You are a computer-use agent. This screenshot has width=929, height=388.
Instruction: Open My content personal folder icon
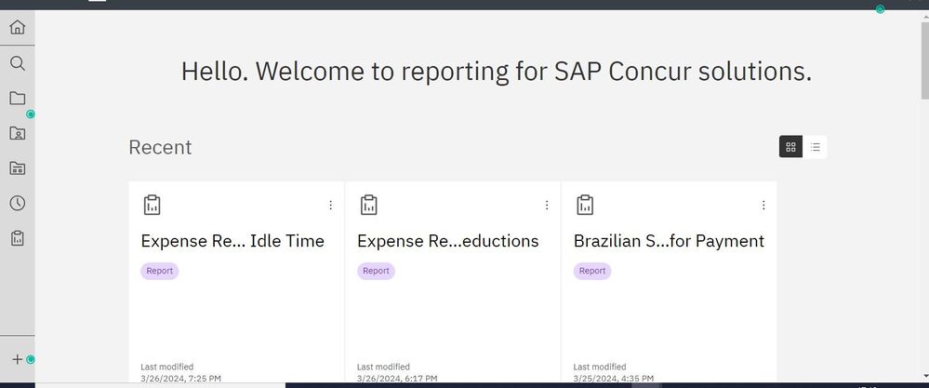click(17, 133)
